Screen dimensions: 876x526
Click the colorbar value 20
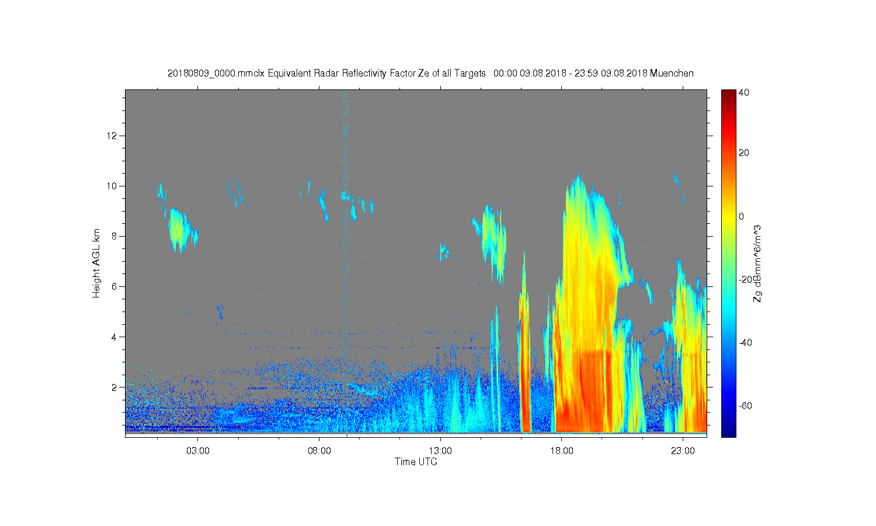[x=744, y=153]
